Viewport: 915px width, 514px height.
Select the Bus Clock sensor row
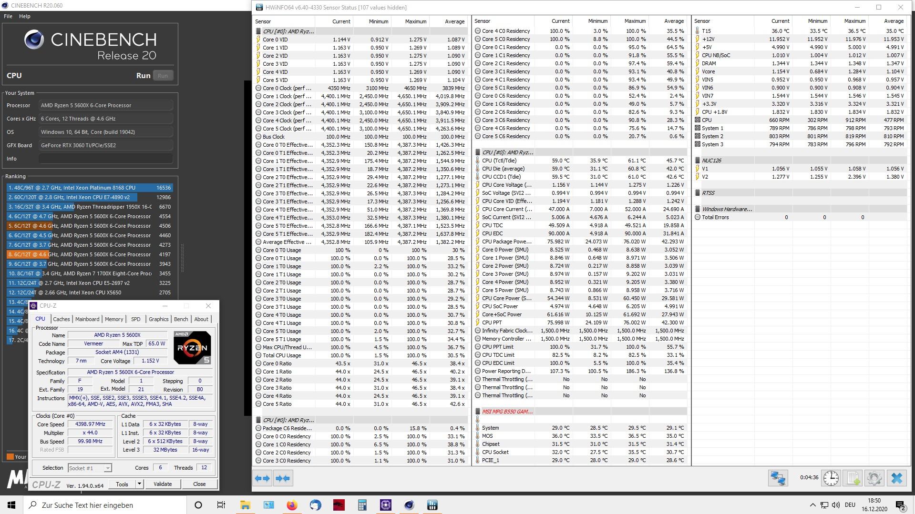pyautogui.click(x=360, y=137)
